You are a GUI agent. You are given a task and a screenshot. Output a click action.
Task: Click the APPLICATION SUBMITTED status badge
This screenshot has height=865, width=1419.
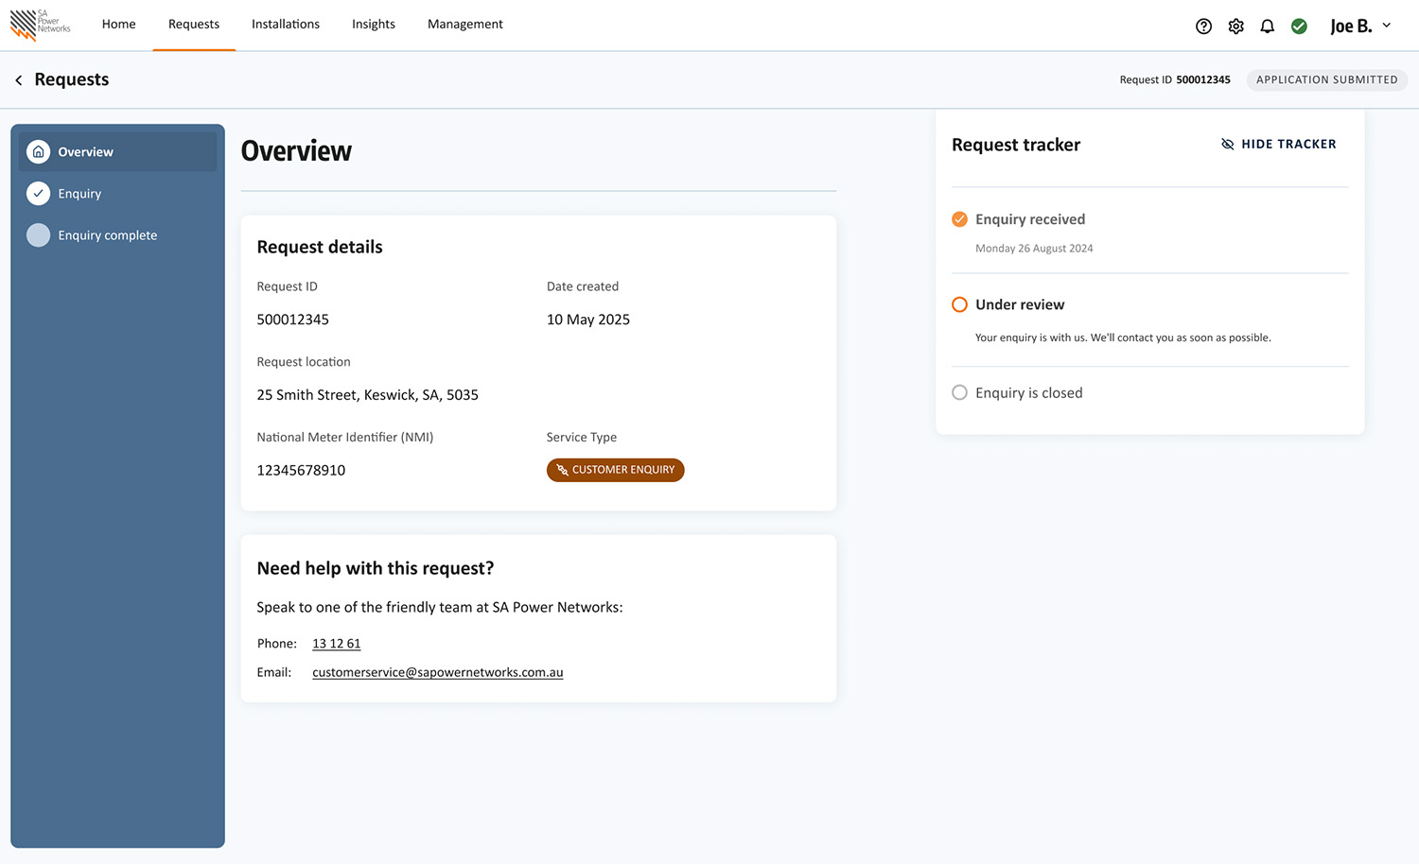tap(1327, 79)
